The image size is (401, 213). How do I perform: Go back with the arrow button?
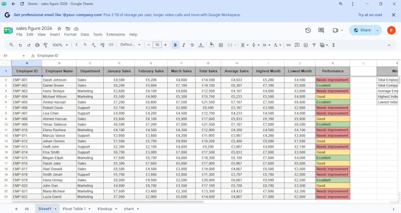14,4
